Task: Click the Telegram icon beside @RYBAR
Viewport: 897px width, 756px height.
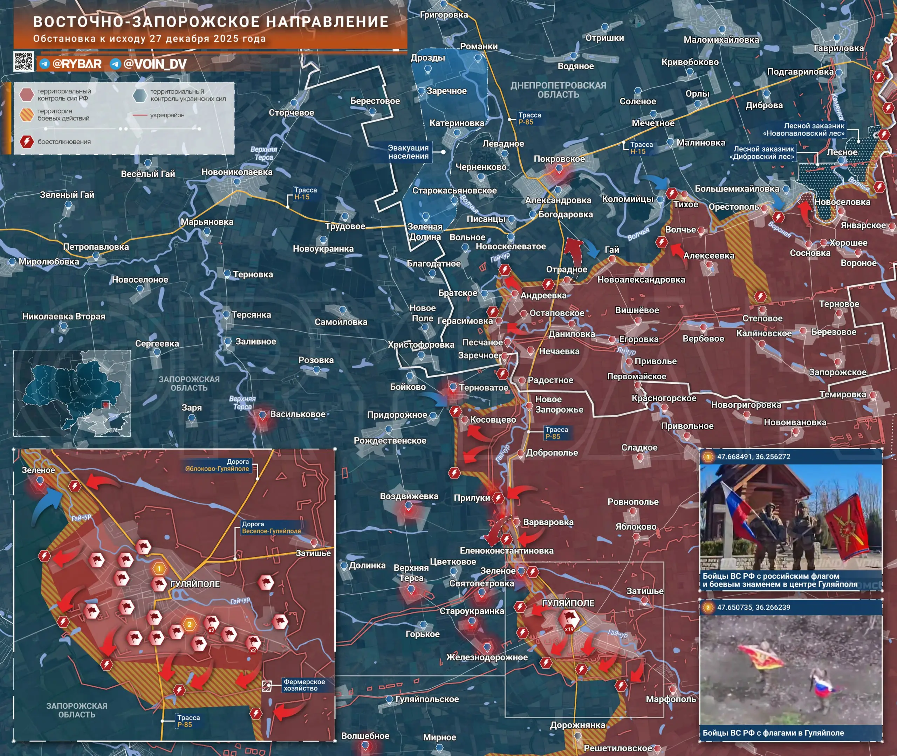Action: [44, 64]
